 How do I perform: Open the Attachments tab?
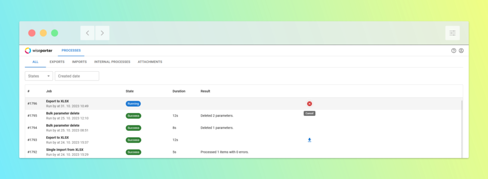pyautogui.click(x=150, y=62)
